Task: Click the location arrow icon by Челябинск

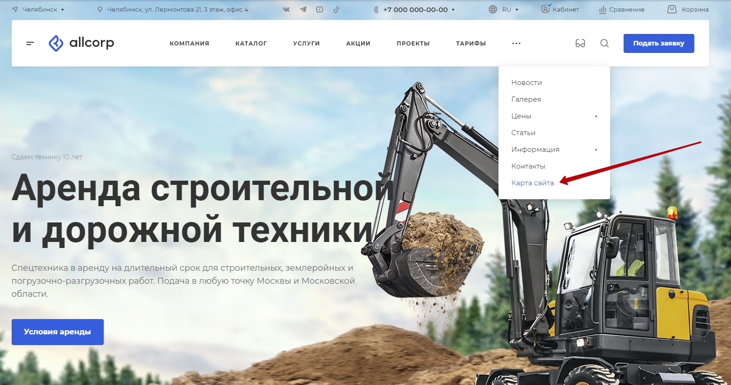Action: pyautogui.click(x=15, y=9)
